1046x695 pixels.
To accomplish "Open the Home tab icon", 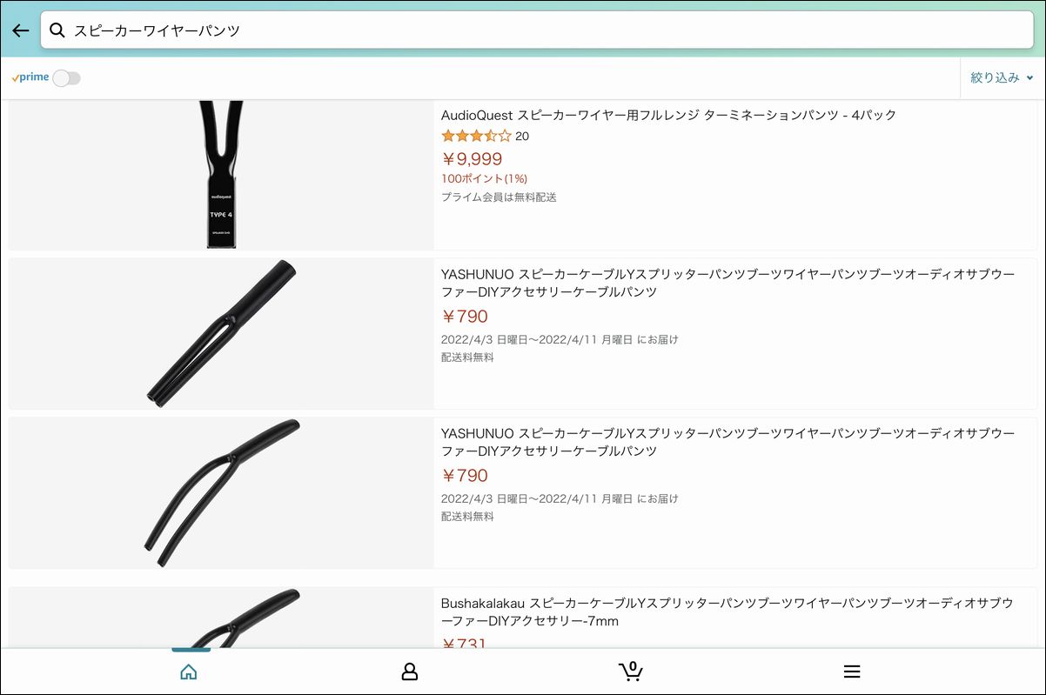I will [189, 672].
